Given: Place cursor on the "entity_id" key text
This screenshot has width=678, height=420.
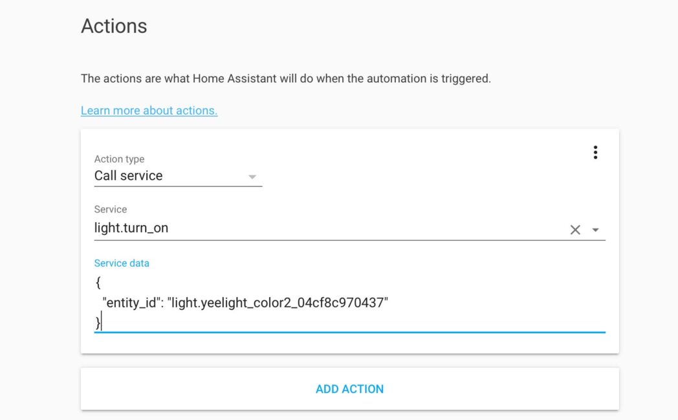Looking at the screenshot, I should (132, 302).
